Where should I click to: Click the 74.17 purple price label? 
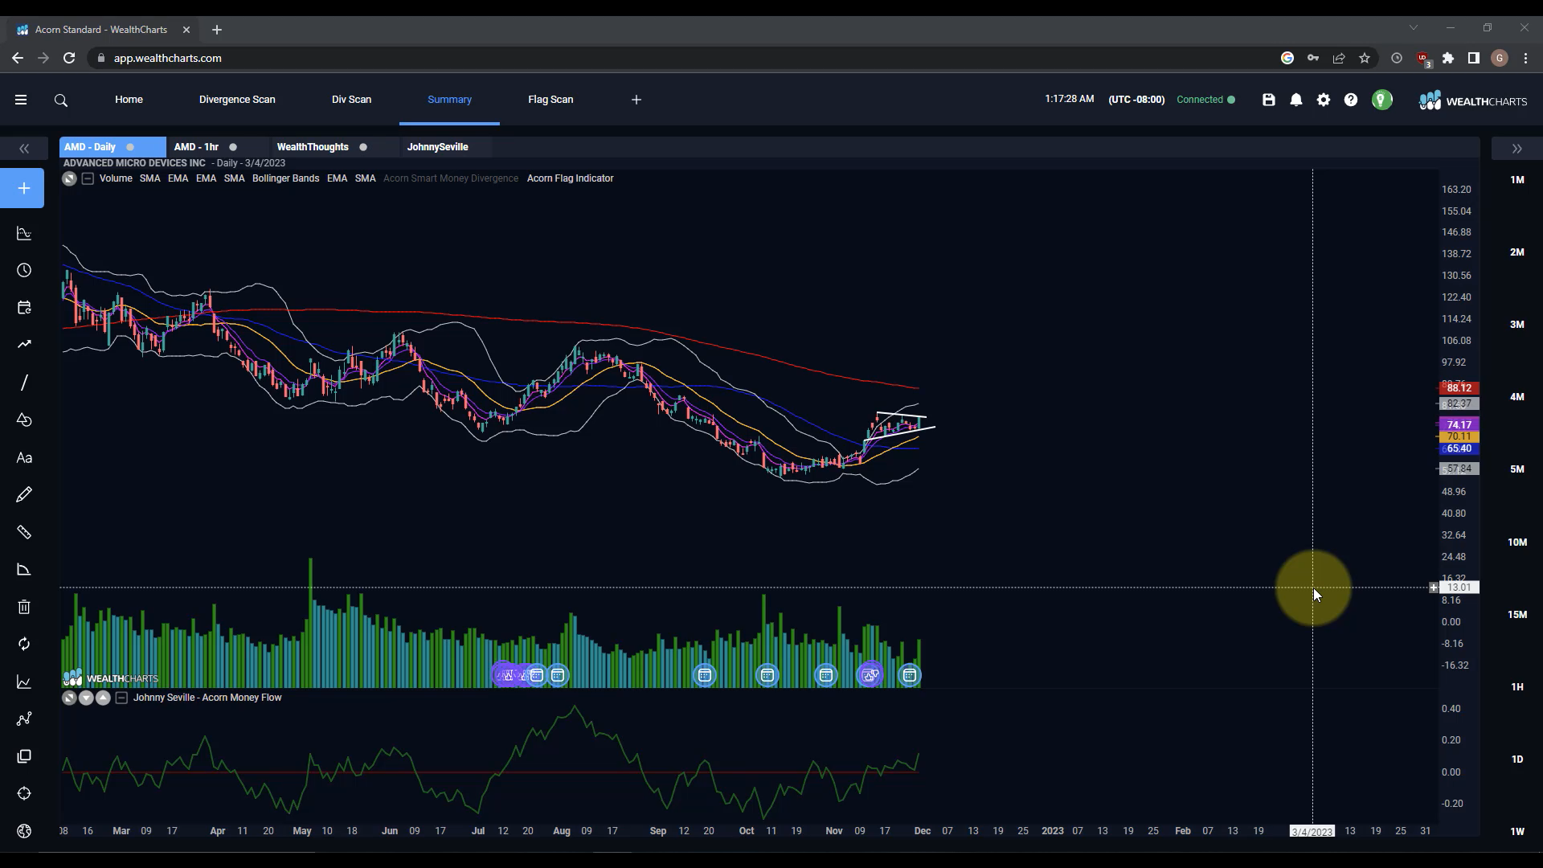(1459, 425)
